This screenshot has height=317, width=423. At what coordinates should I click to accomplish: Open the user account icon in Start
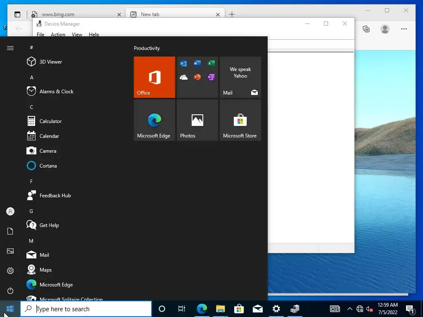pyautogui.click(x=10, y=211)
